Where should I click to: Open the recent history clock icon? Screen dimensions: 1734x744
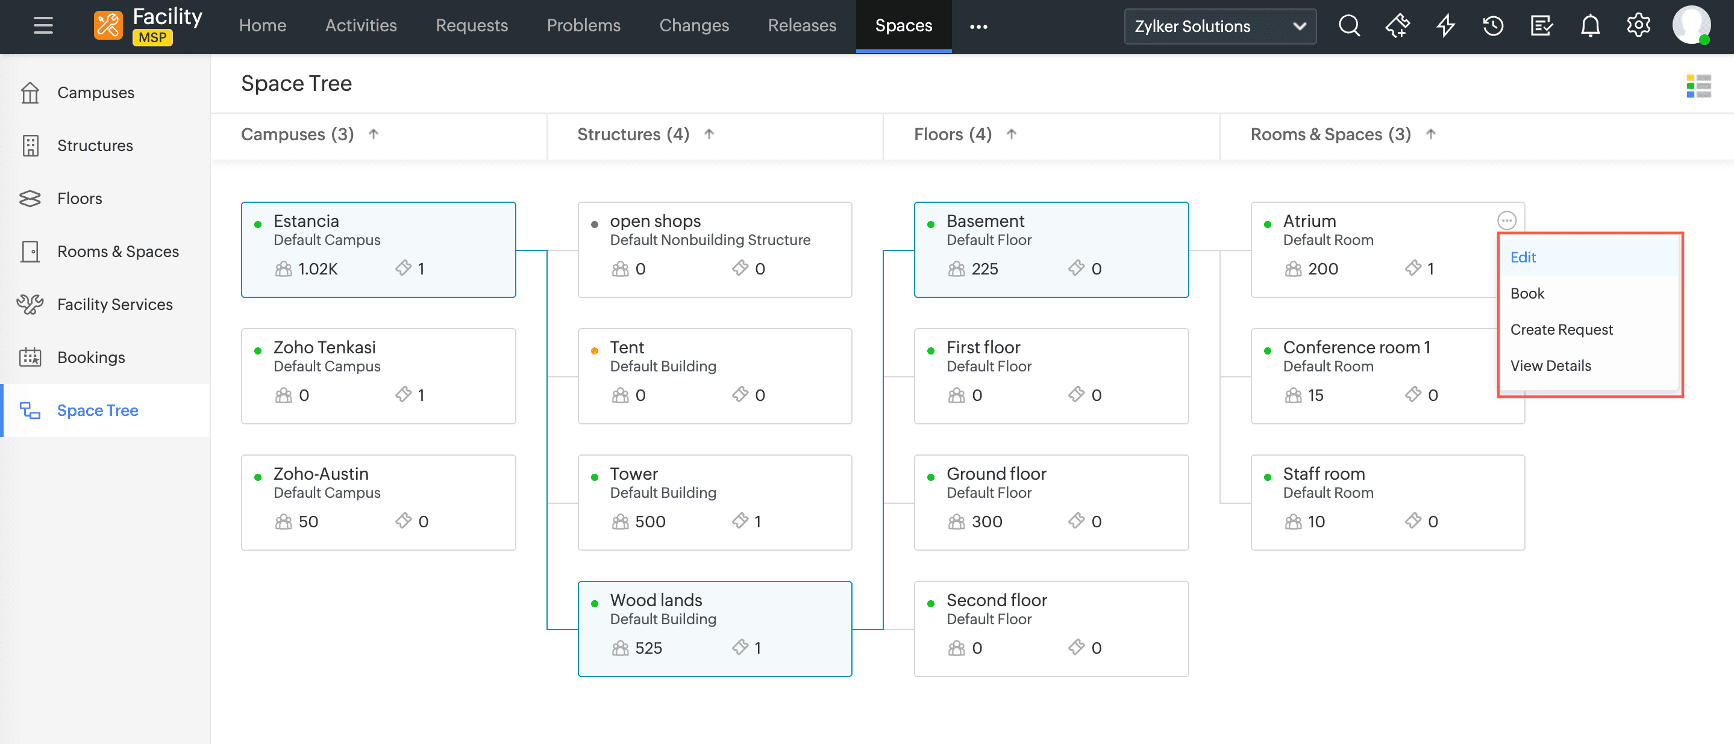coord(1493,25)
